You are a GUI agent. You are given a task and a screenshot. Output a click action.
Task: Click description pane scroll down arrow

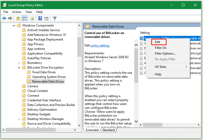point(136,121)
